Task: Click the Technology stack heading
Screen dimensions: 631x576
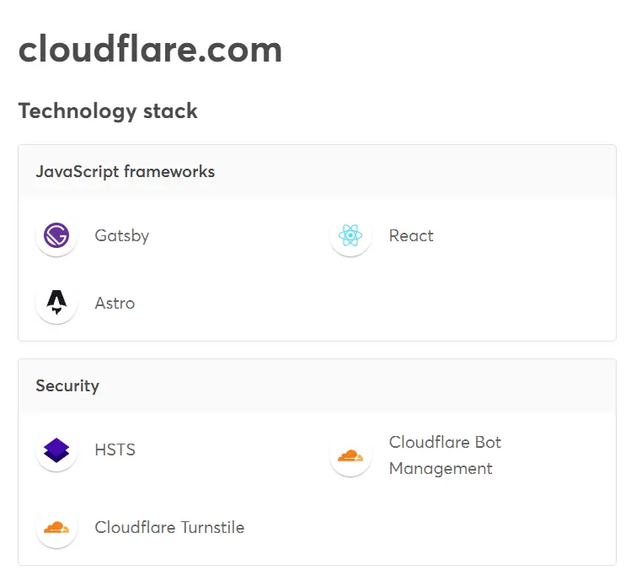Action: (108, 110)
